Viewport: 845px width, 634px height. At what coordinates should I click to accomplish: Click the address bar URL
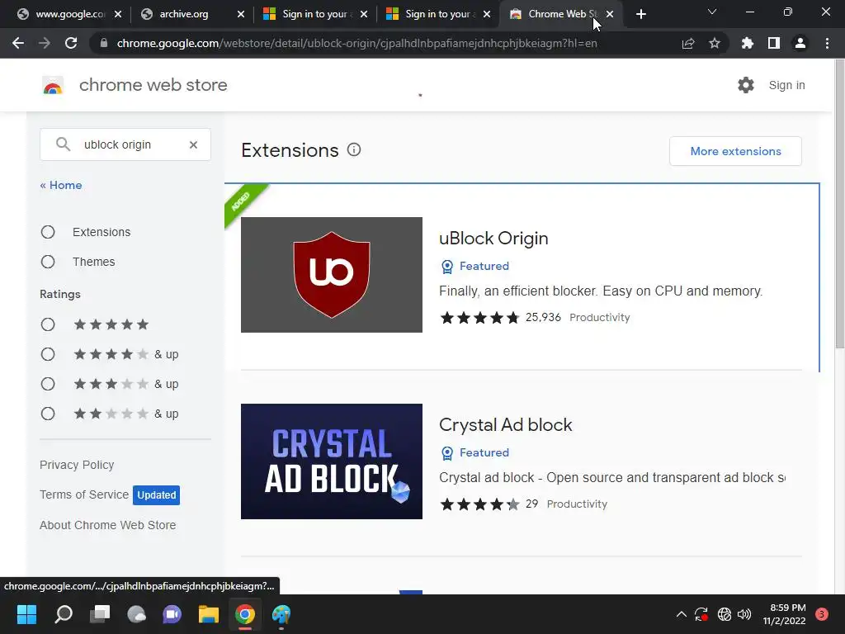pyautogui.click(x=356, y=43)
